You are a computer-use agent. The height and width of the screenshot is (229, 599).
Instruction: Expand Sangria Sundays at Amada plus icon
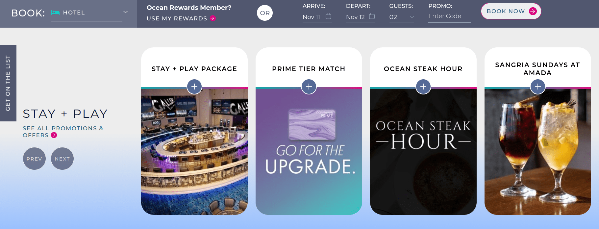pos(538,87)
